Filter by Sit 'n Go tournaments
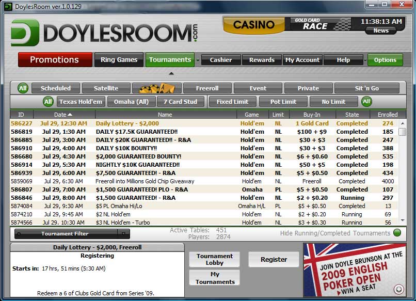 pyautogui.click(x=367, y=88)
